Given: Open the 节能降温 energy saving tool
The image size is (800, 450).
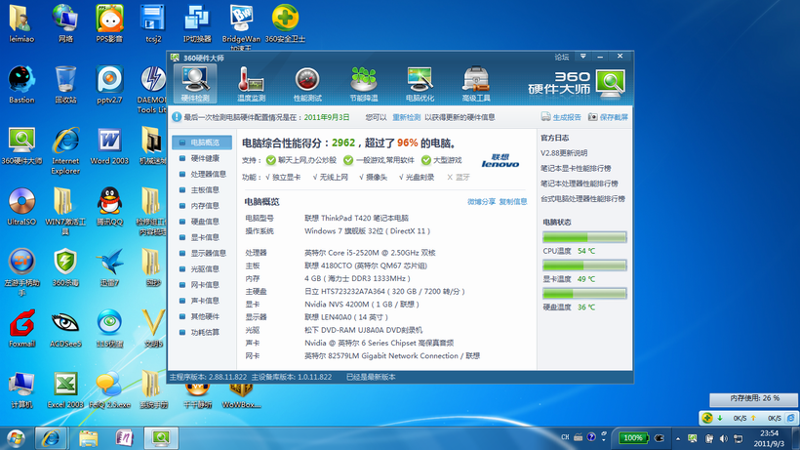Looking at the screenshot, I should click(x=363, y=84).
